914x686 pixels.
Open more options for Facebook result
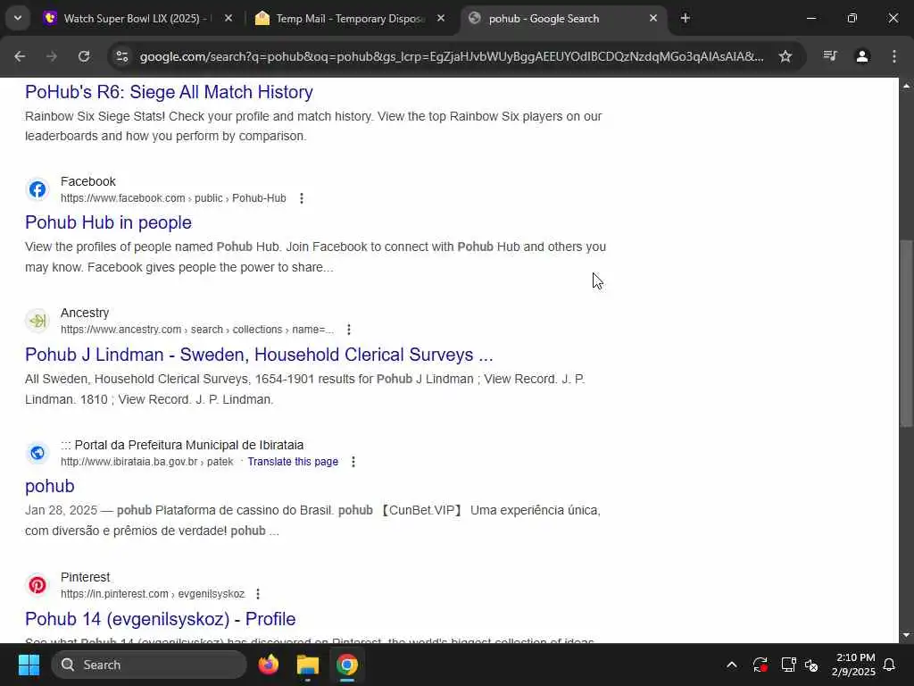point(302,198)
